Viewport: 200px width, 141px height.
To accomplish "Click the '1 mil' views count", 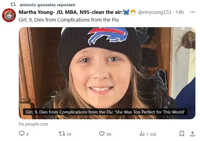I will [x=151, y=134].
